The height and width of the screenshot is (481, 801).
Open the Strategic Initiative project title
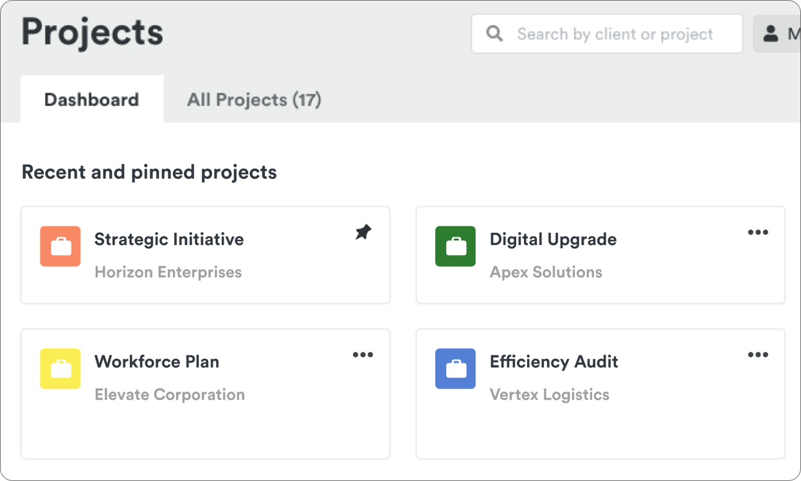point(169,239)
